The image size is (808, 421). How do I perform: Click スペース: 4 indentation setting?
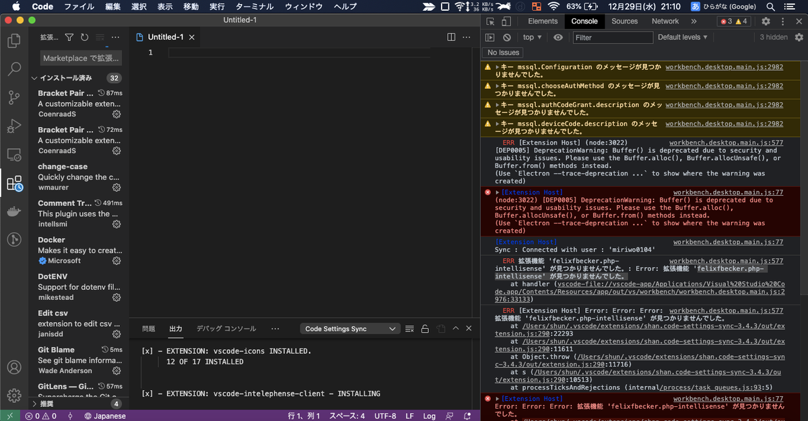[x=347, y=416]
